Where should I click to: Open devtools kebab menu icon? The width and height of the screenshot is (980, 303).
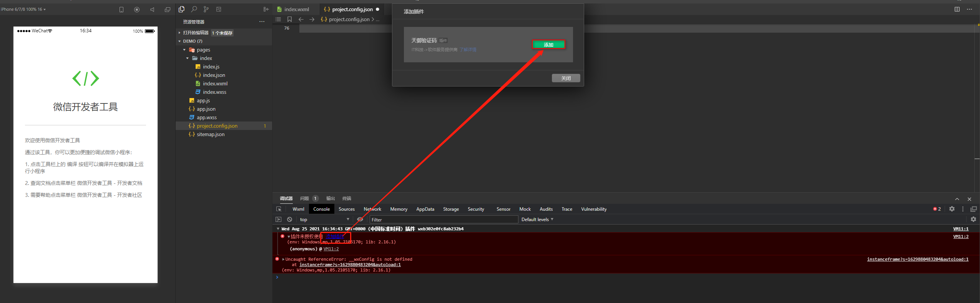[x=963, y=209]
